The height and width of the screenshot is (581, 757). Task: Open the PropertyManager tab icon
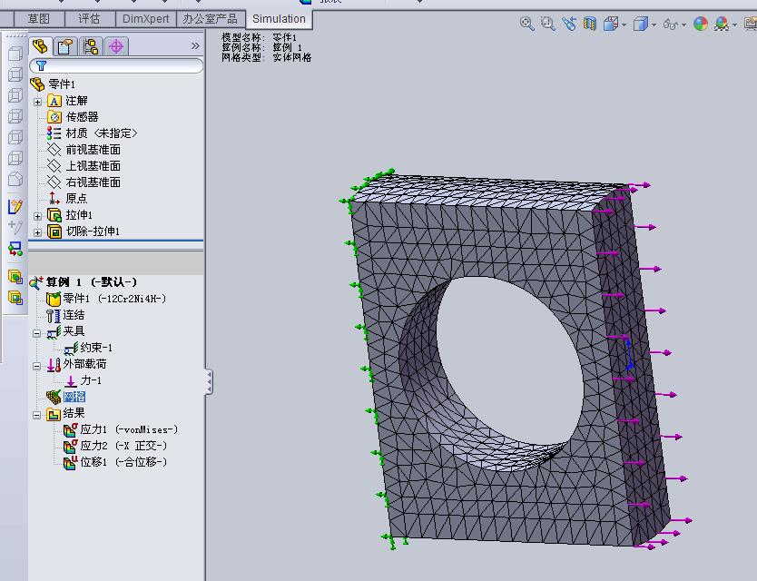[65, 46]
